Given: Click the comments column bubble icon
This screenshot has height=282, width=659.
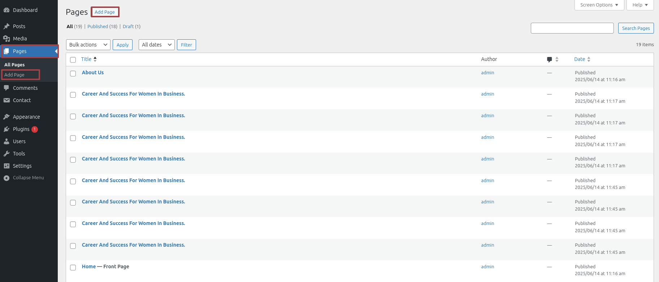Looking at the screenshot, I should click(x=550, y=60).
